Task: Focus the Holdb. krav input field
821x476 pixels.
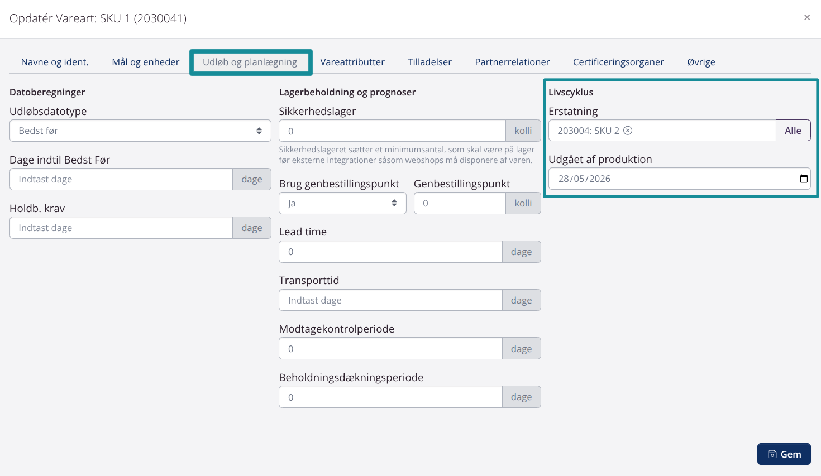Action: tap(121, 228)
